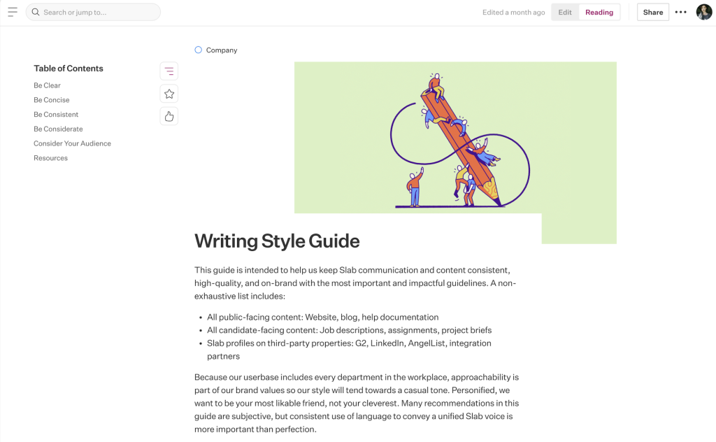Give a thumbs up to post

(169, 116)
